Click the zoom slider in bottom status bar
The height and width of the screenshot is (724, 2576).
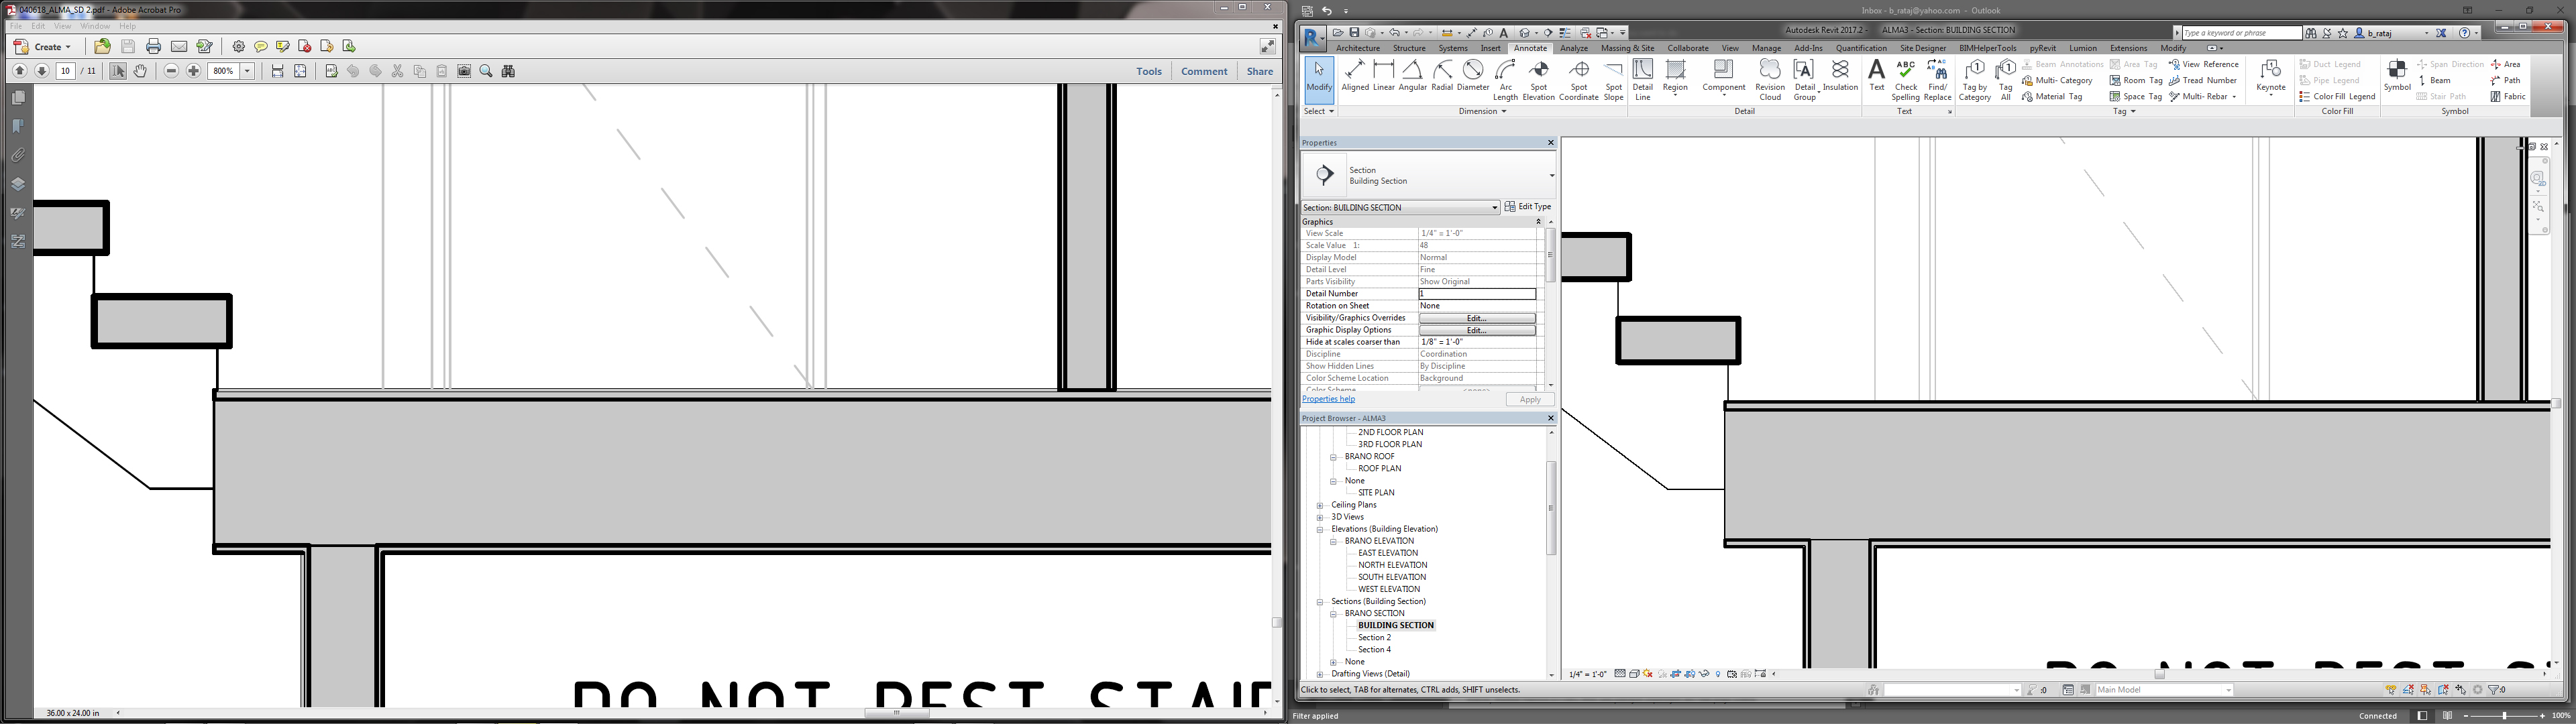pos(2504,716)
